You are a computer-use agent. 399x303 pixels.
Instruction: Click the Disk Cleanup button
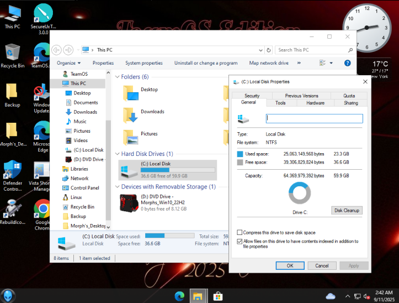(347, 211)
